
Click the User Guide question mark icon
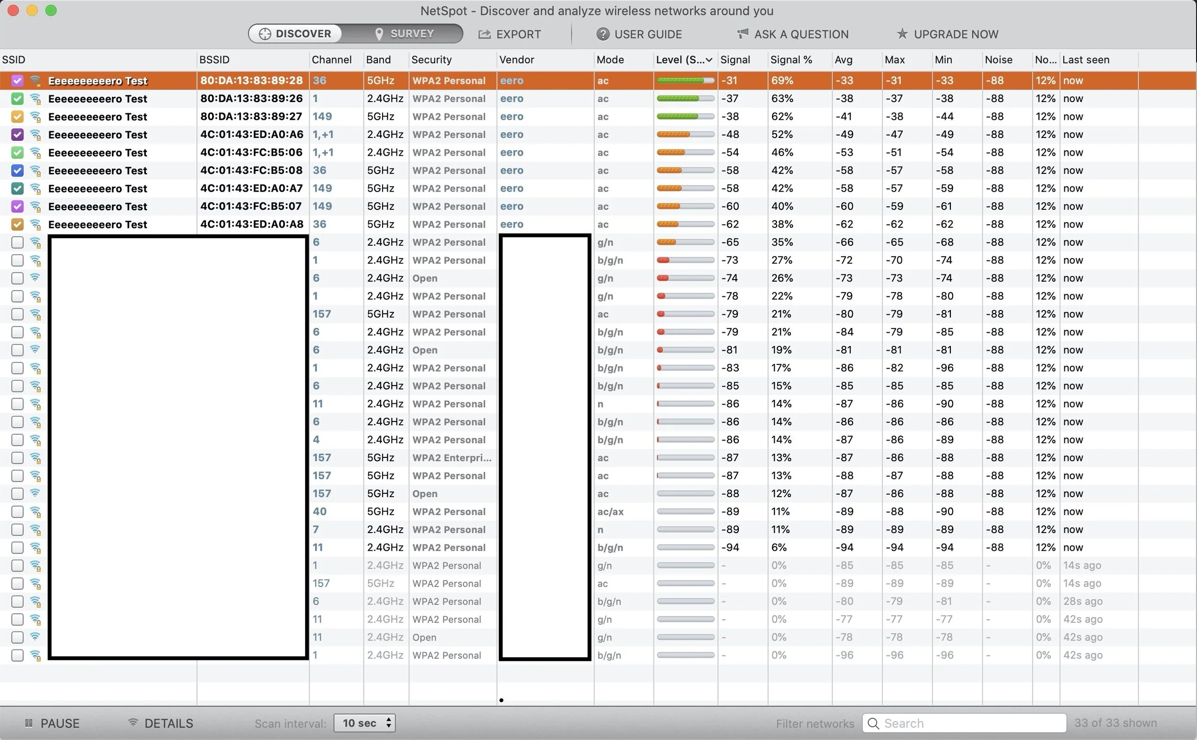tap(603, 34)
